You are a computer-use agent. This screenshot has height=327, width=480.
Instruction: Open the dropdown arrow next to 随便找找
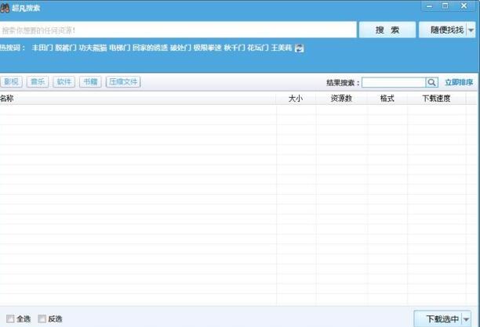(x=471, y=30)
